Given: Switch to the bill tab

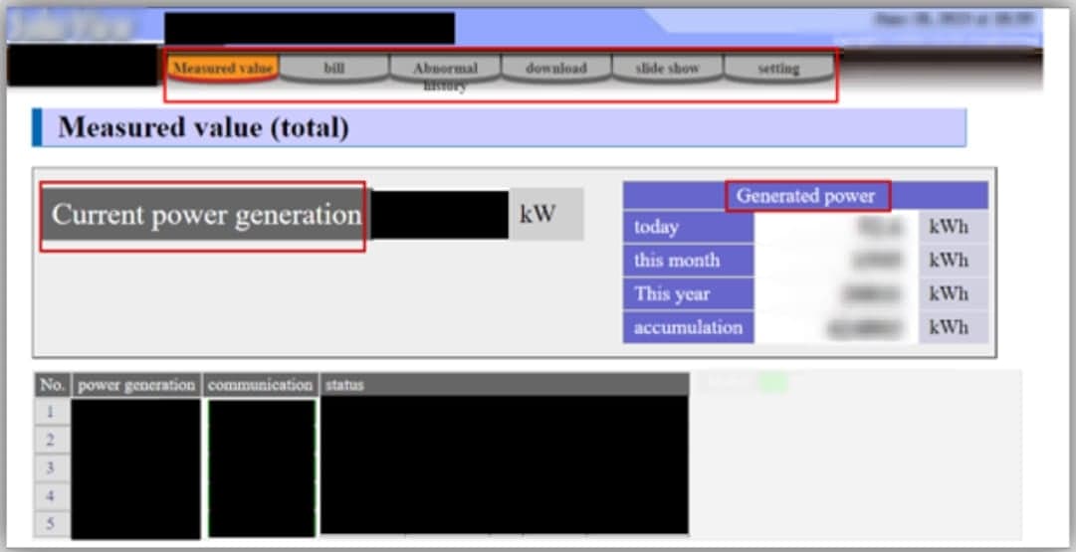Looking at the screenshot, I should coord(333,69).
